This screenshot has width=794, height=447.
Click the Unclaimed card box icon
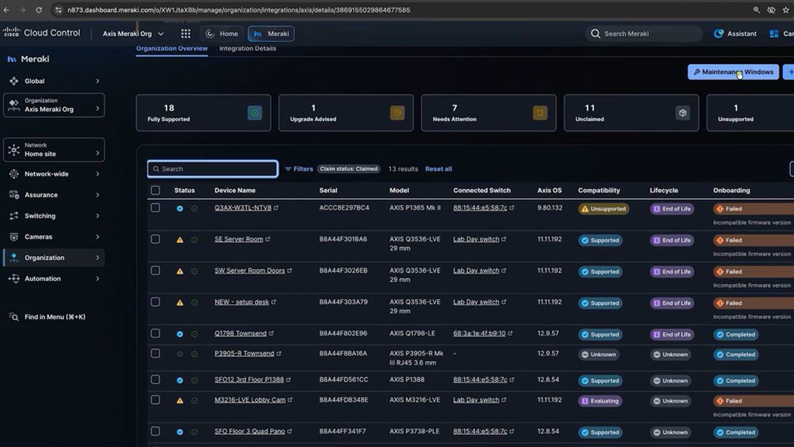pyautogui.click(x=682, y=113)
